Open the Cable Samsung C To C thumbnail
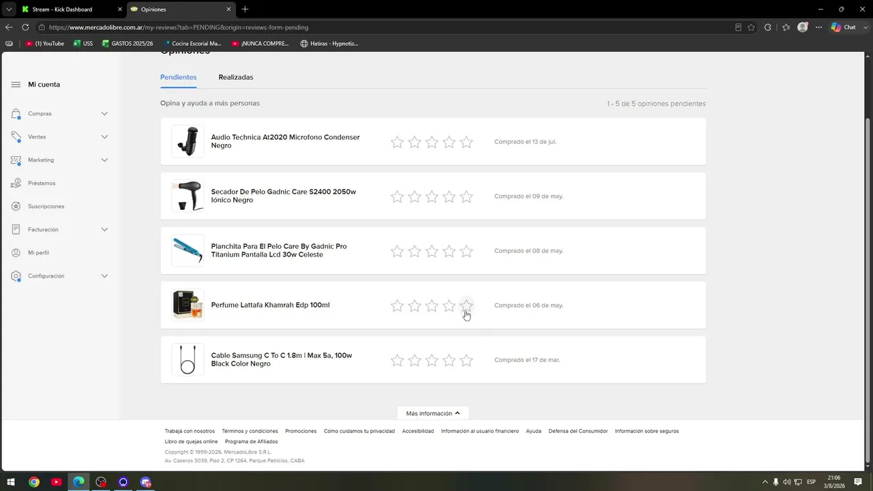 (x=188, y=359)
